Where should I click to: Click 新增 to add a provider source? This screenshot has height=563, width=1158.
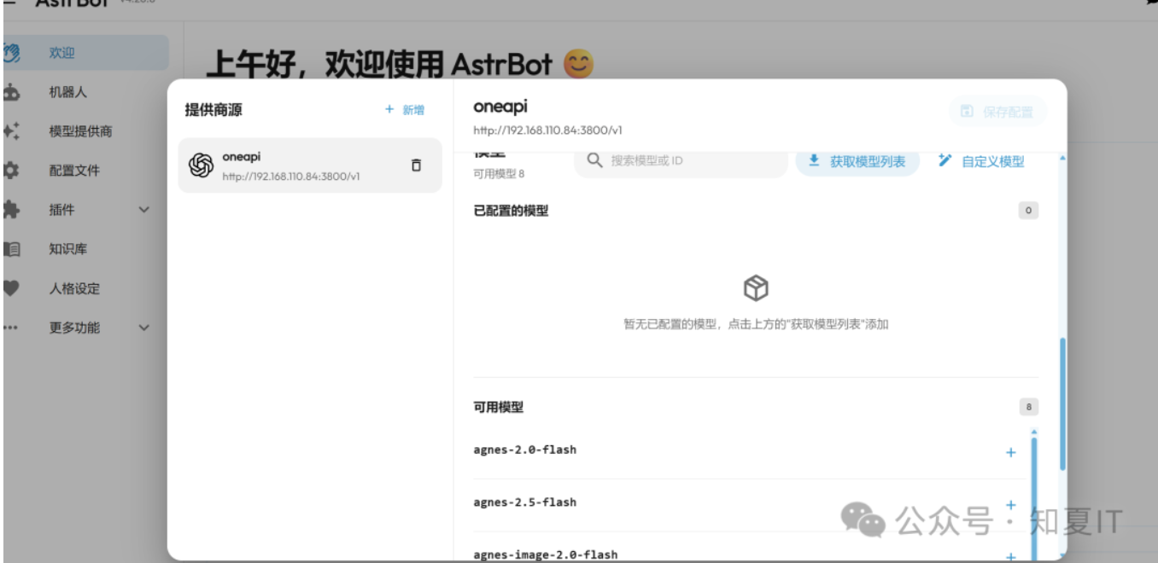(x=405, y=110)
